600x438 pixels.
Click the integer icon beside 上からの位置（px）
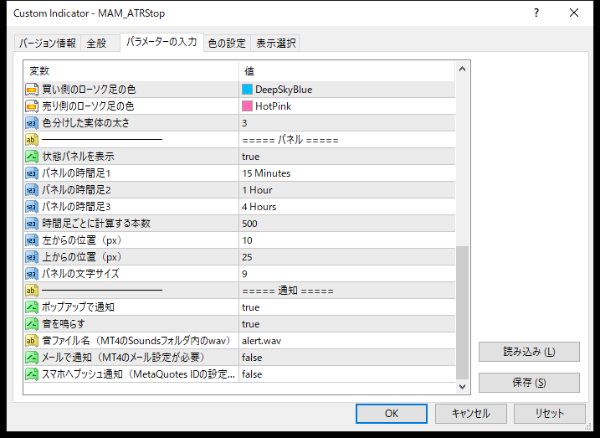(x=31, y=257)
